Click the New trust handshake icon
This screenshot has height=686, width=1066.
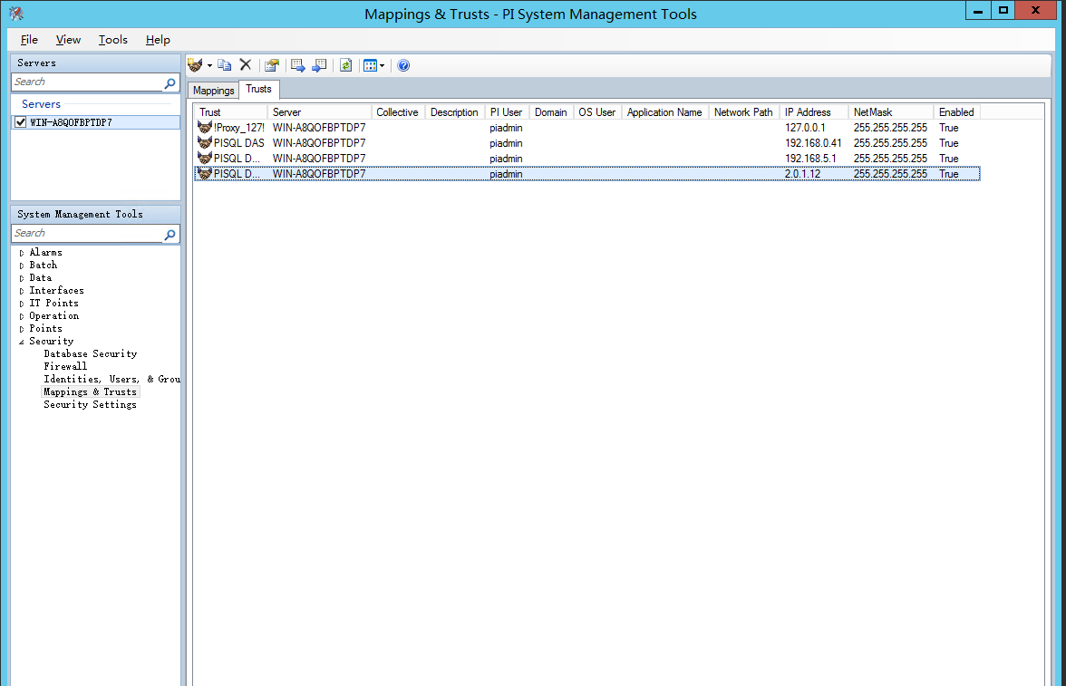pyautogui.click(x=196, y=65)
